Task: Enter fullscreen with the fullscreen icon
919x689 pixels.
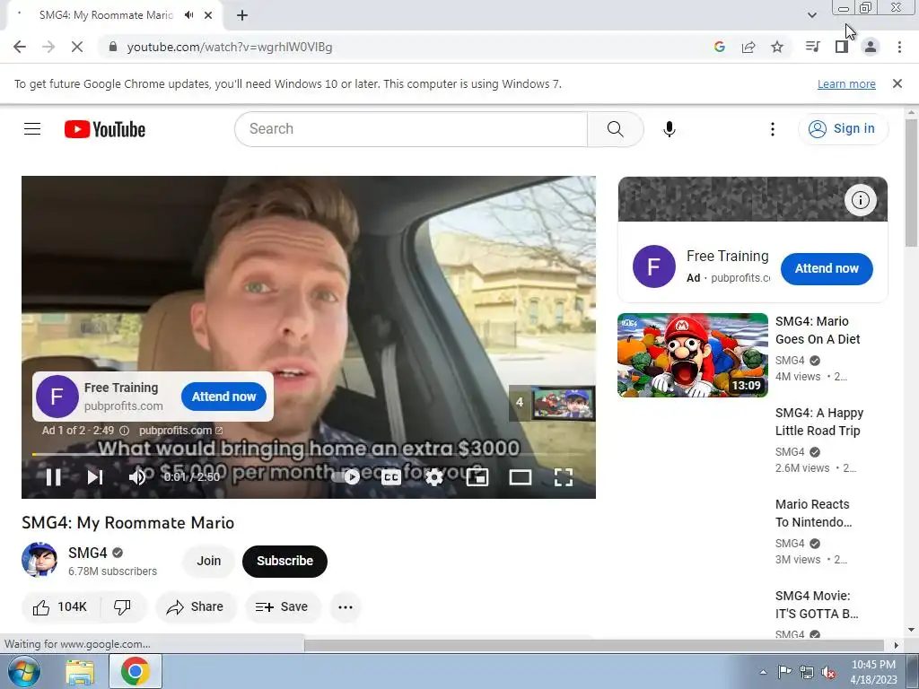Action: click(564, 477)
